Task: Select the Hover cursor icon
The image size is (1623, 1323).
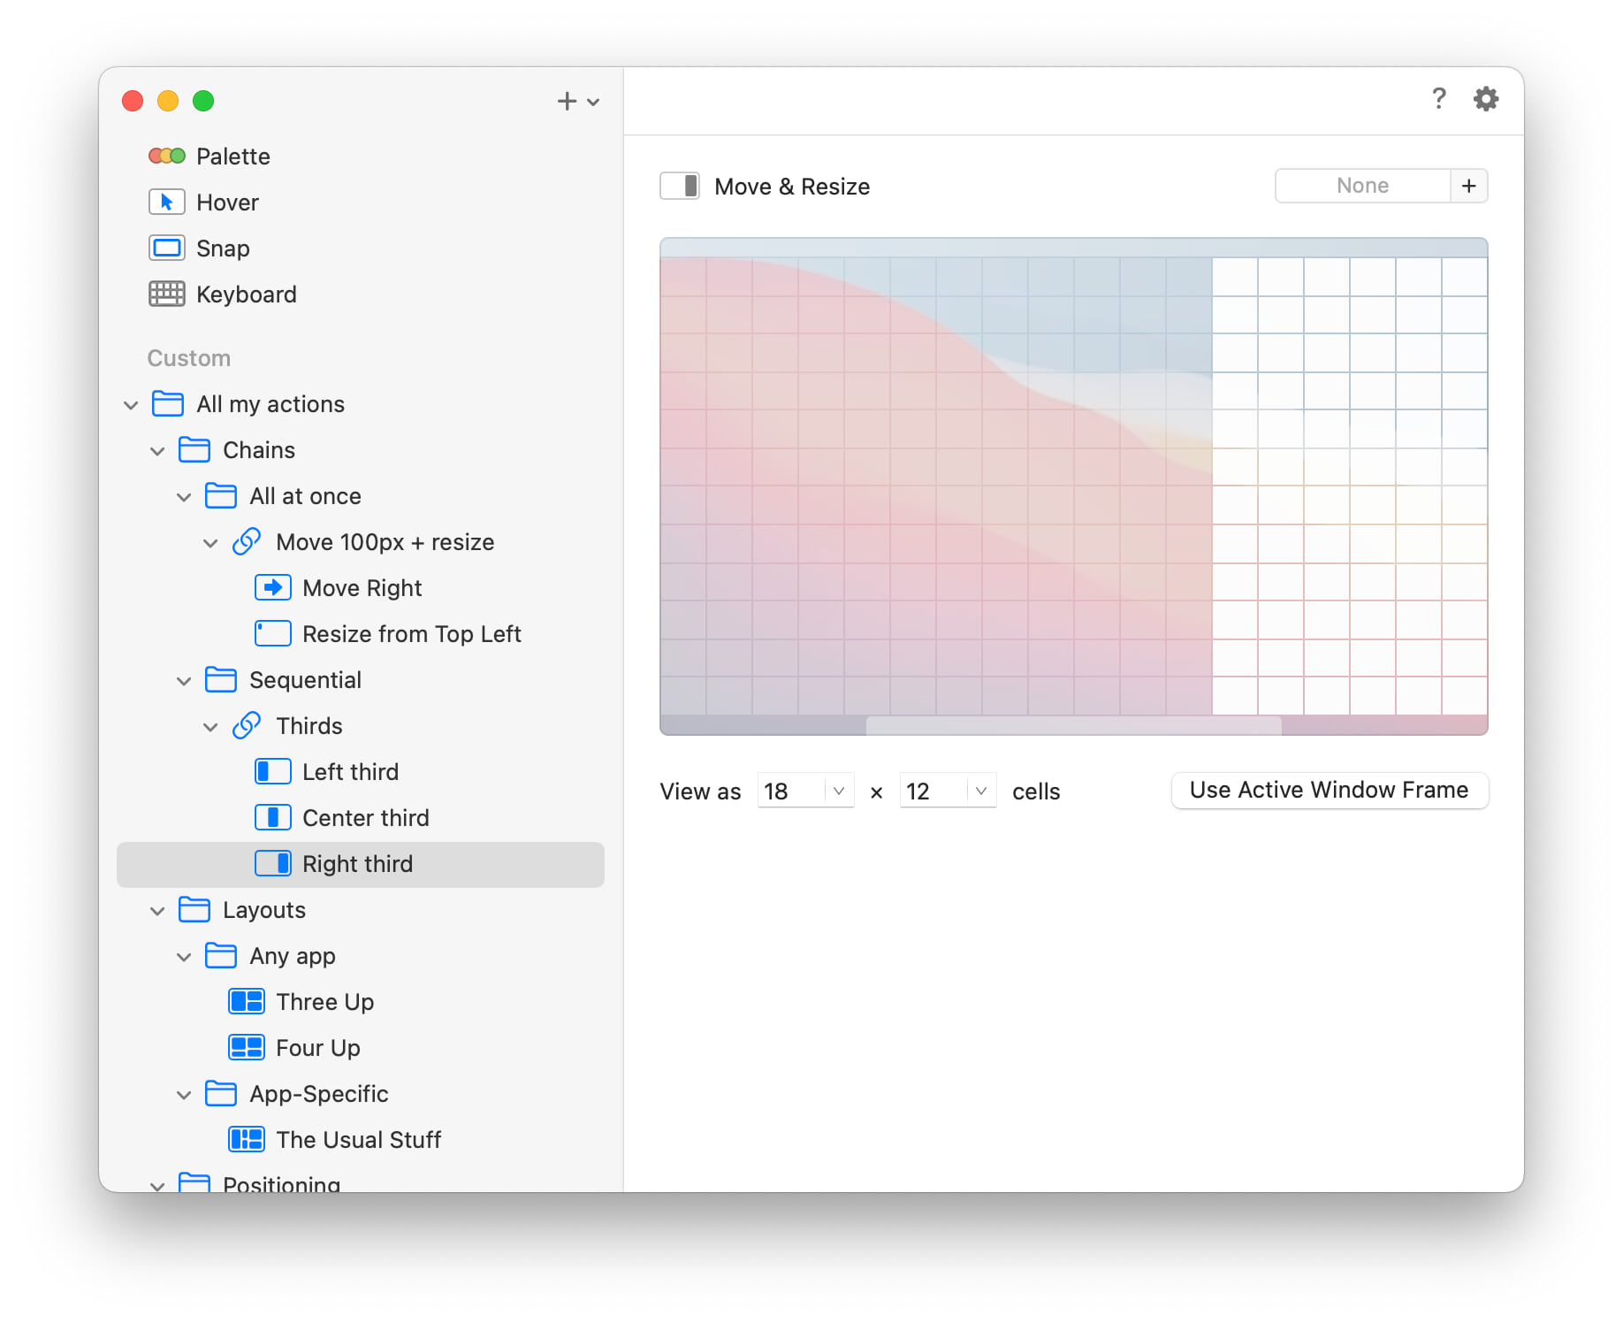Action: click(x=166, y=203)
